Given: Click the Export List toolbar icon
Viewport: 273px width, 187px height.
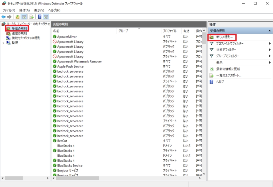Looking at the screenshot, I should point(31,17).
